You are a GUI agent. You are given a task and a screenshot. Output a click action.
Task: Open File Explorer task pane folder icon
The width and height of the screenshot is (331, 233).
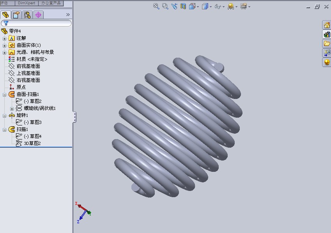pyautogui.click(x=327, y=44)
